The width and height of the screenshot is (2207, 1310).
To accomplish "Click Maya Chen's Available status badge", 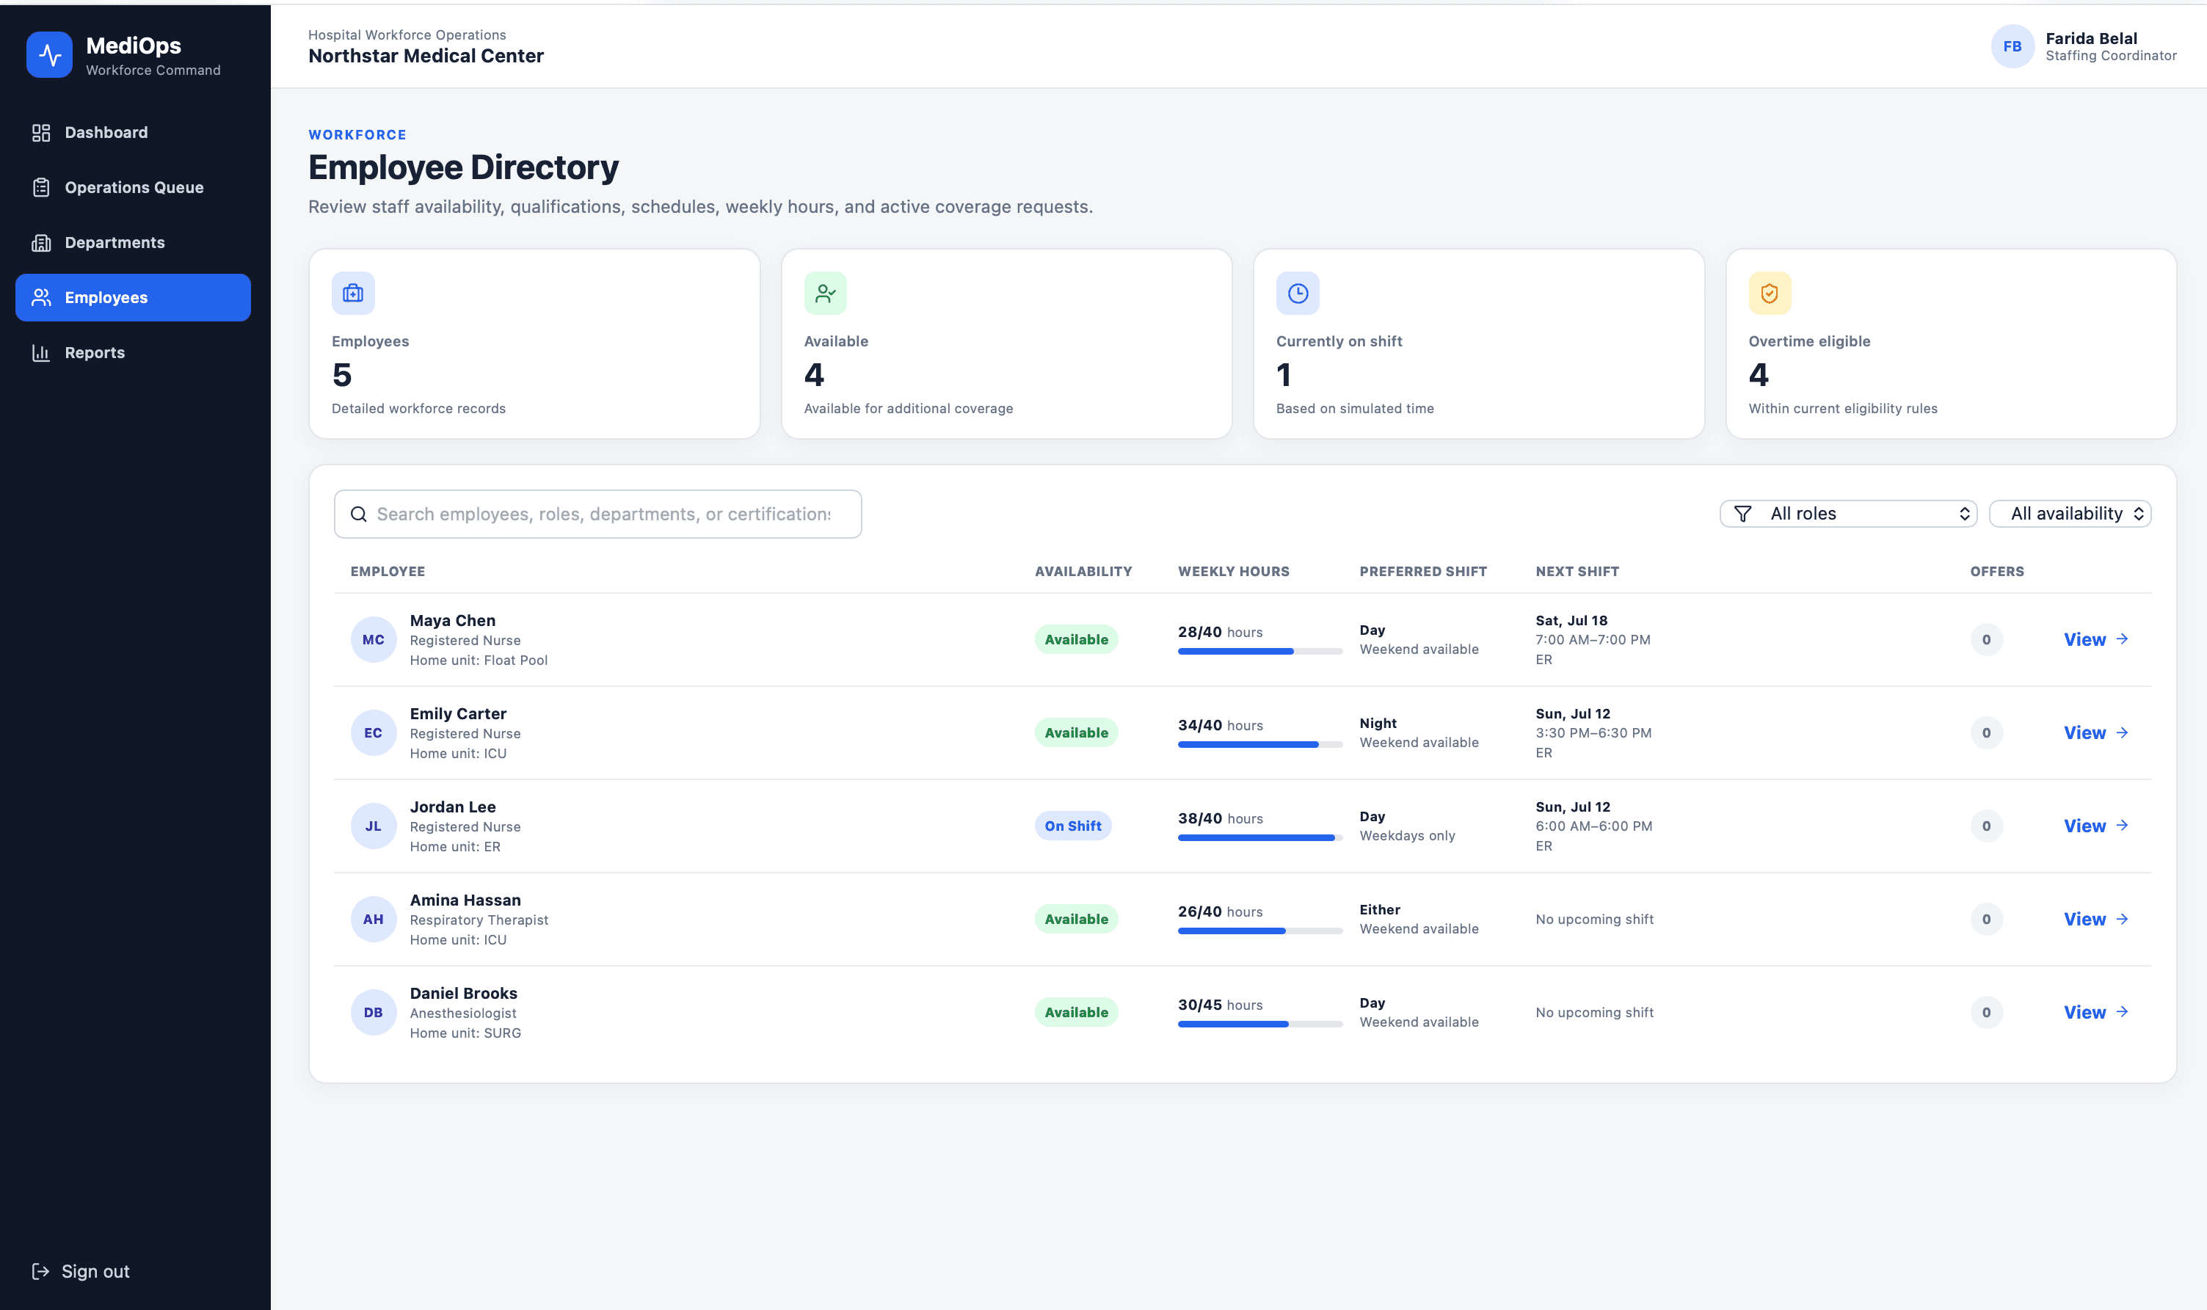I will tap(1076, 640).
